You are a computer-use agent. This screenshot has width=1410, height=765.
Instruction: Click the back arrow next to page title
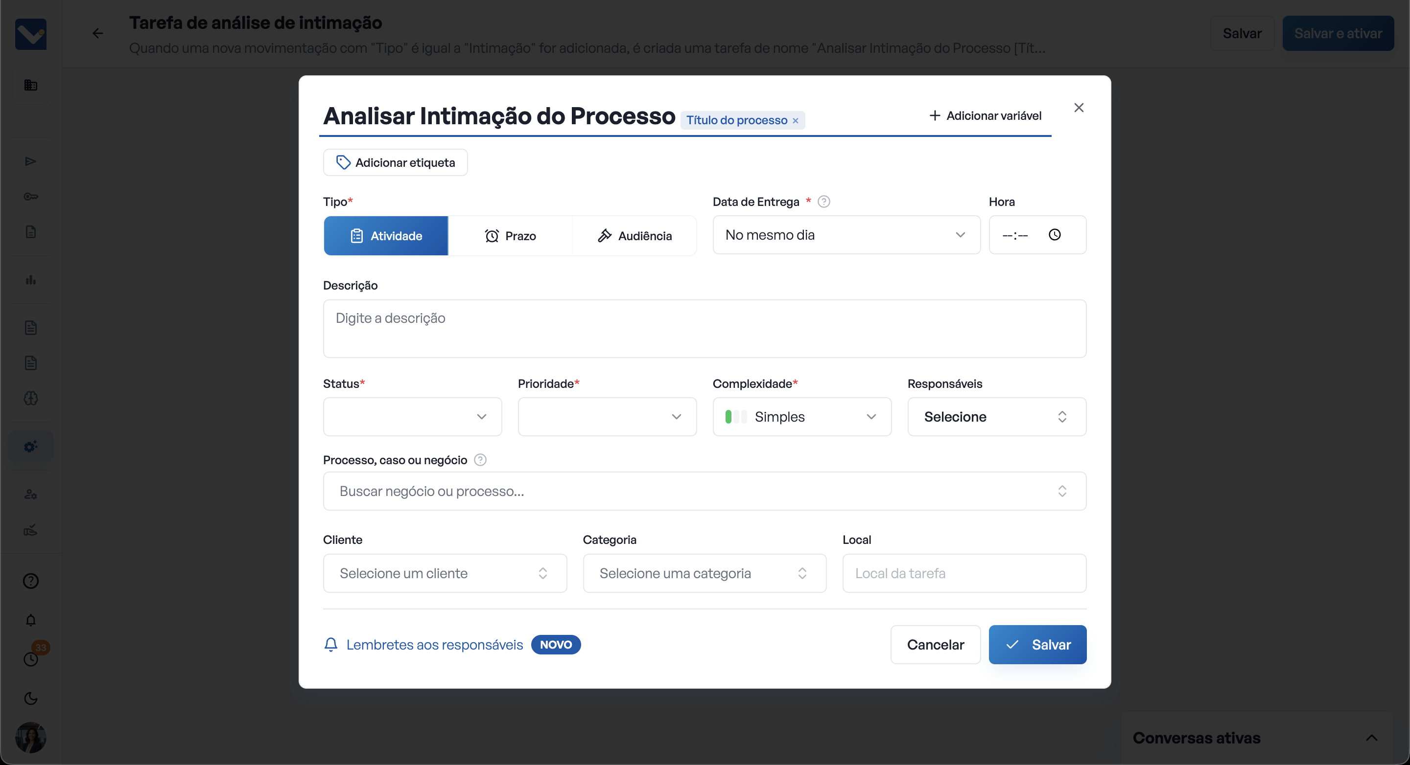click(97, 33)
